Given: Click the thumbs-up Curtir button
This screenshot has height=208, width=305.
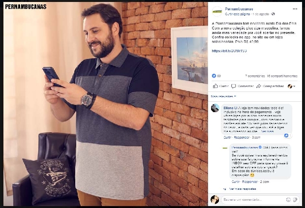Looking at the screenshot, I should (x=220, y=86).
